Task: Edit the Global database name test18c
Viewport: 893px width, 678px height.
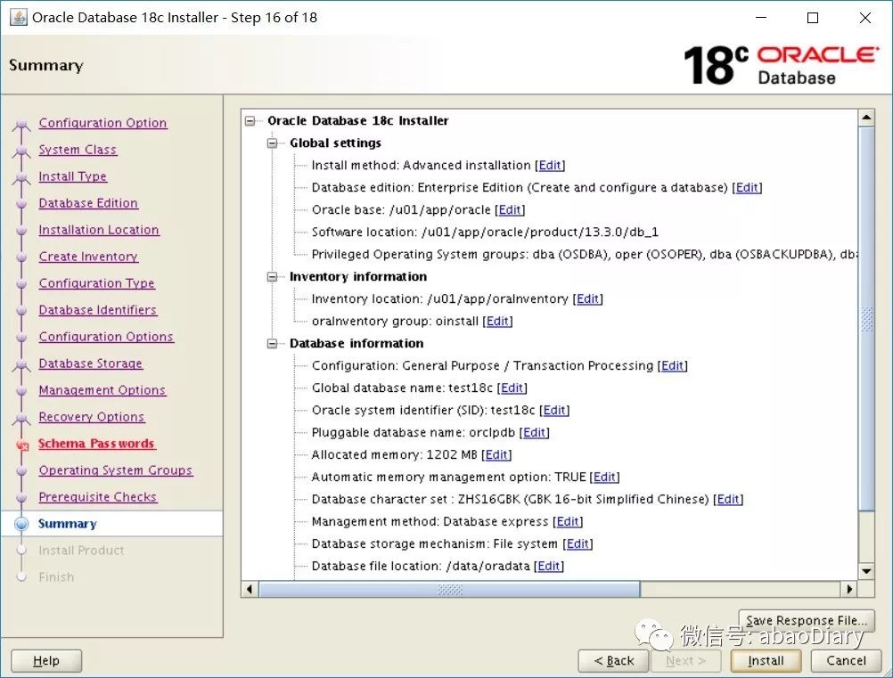Action: (512, 388)
